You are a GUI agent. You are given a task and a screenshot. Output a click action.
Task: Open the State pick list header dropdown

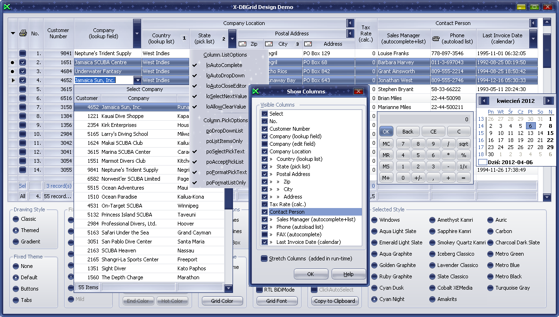[232, 39]
